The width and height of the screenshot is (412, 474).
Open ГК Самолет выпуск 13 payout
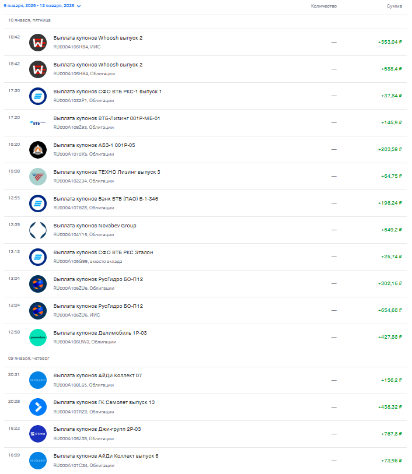pos(104,402)
